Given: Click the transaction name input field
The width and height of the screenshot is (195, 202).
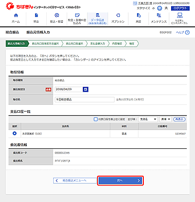Looking at the screenshot, I should click(85, 100).
